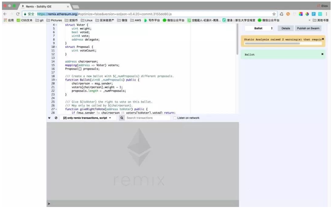Open the 区块链资产 bookmarks folder
Screen dimensions: 333x222
pyautogui.click(x=105, y=20)
